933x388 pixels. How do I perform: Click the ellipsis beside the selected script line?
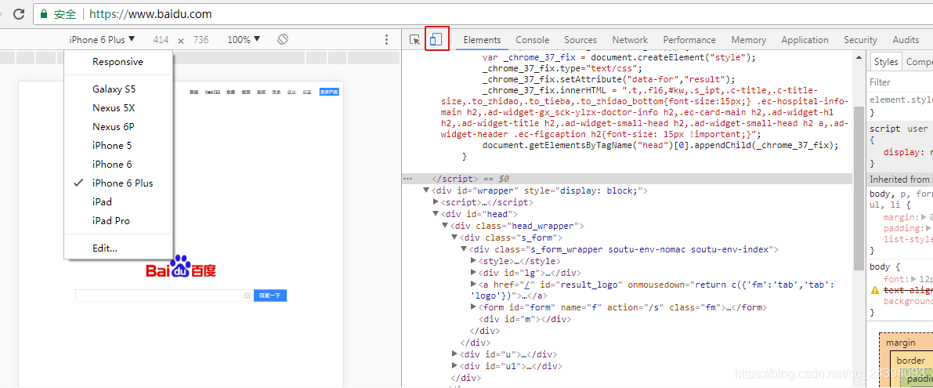tap(407, 178)
